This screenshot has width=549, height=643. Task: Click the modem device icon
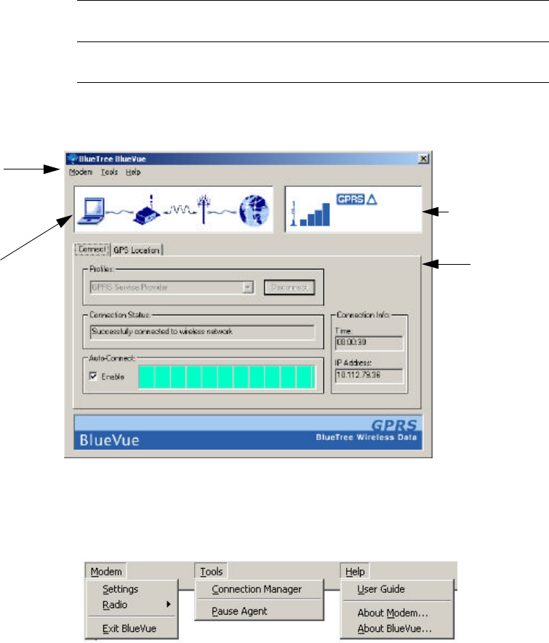[x=147, y=210]
